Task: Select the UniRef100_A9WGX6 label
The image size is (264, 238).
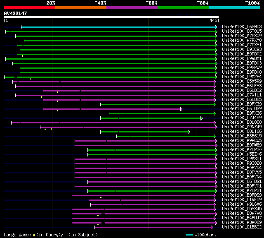Action: 242,204
